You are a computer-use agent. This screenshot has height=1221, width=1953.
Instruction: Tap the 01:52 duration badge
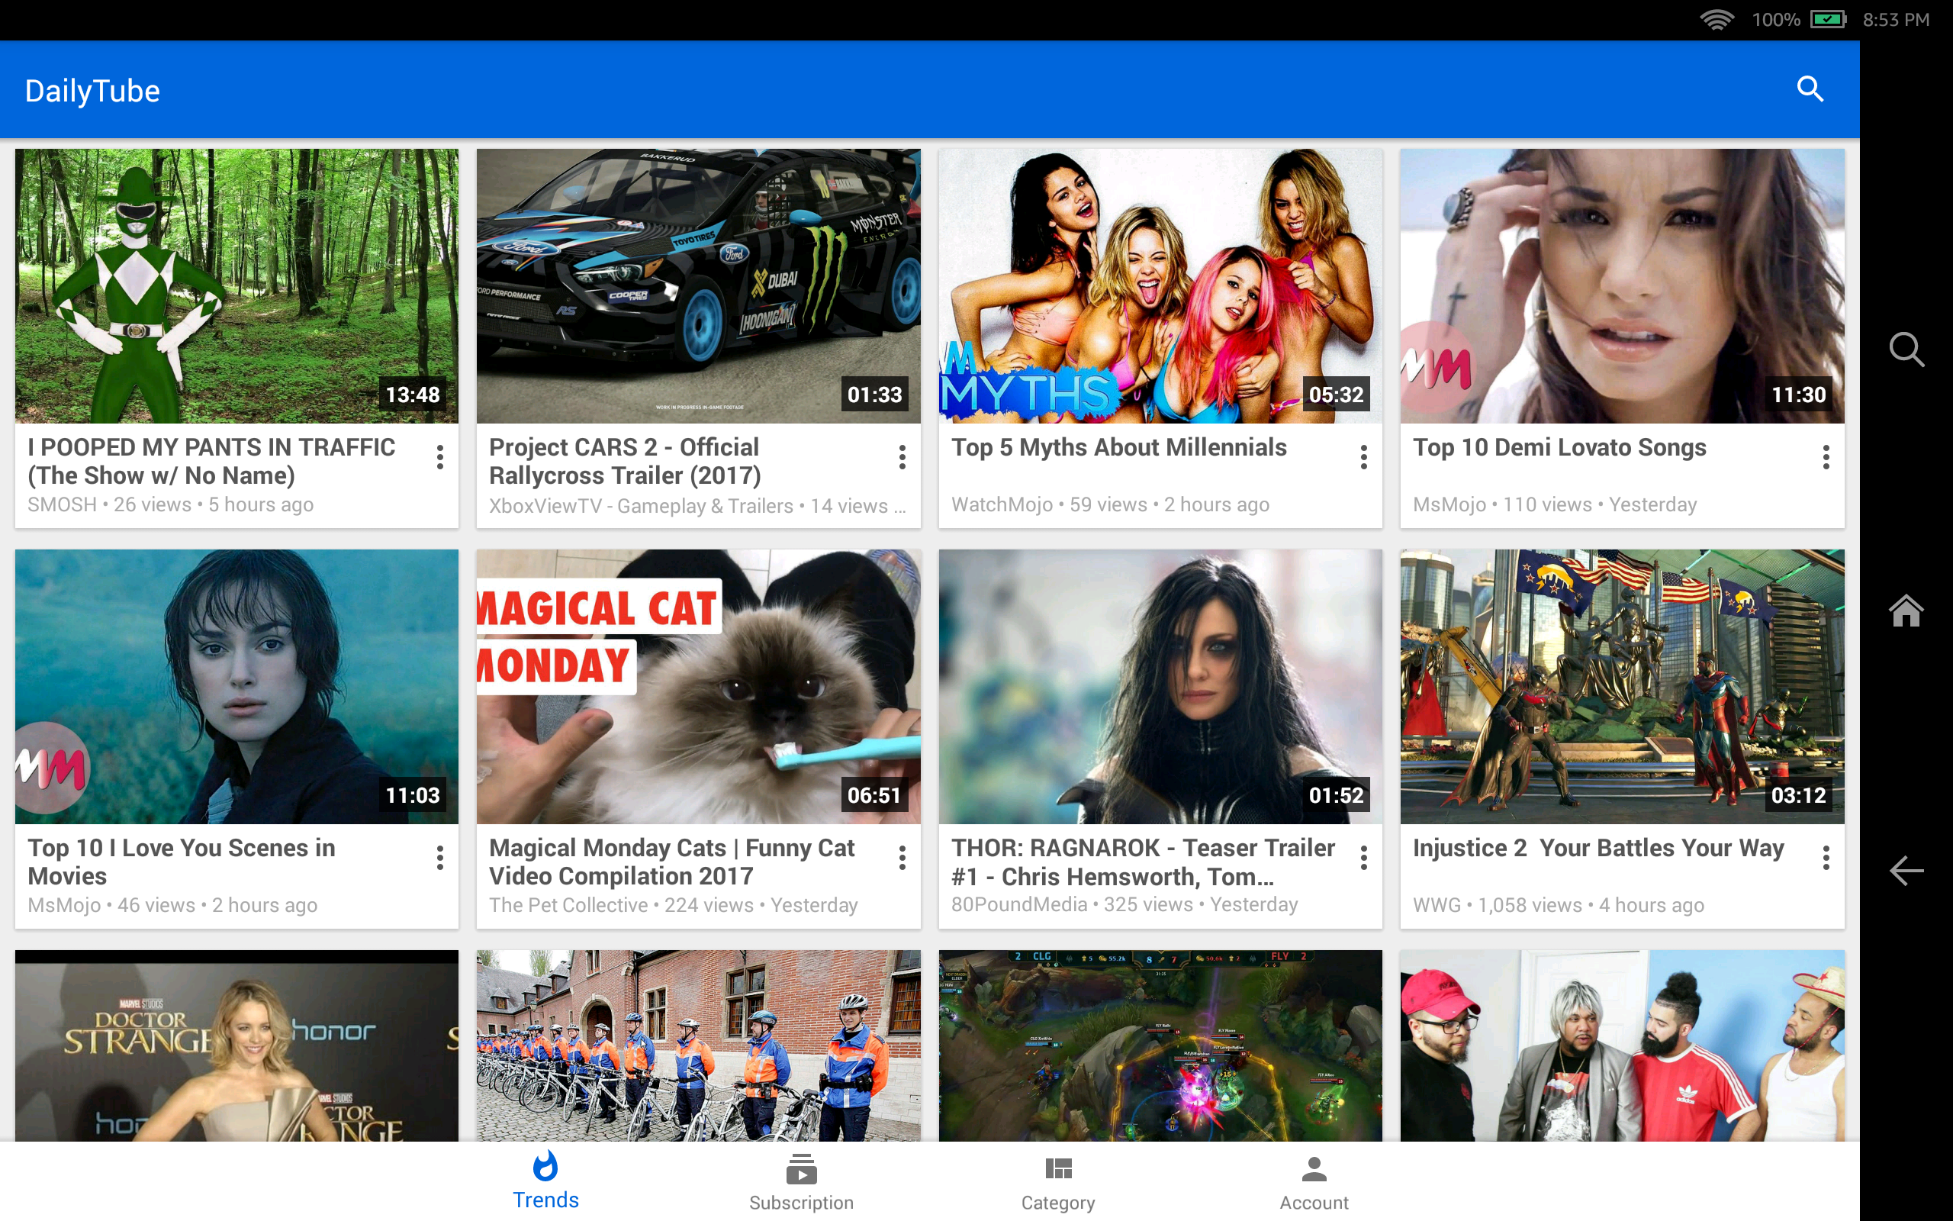tap(1337, 795)
